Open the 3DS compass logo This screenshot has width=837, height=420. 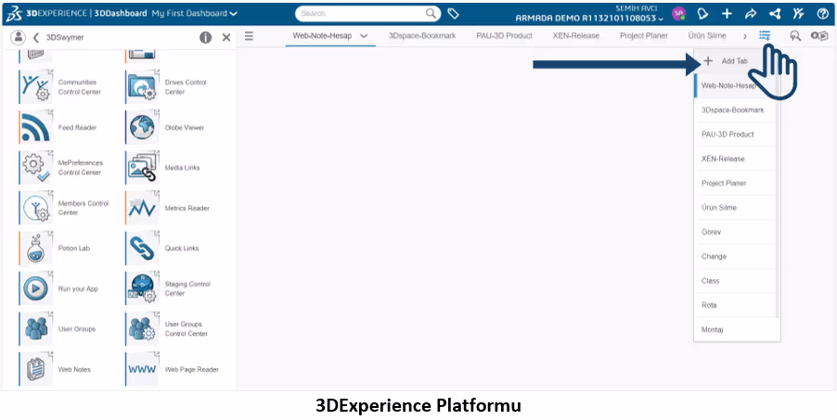click(x=14, y=14)
